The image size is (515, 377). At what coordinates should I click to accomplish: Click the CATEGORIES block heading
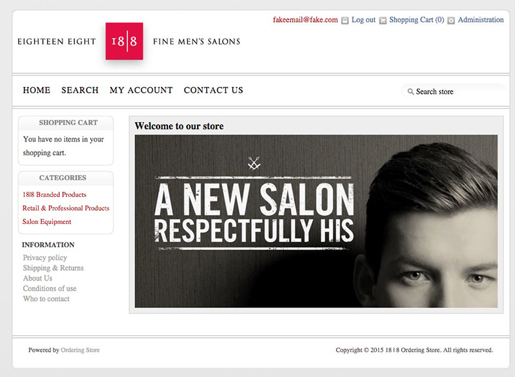62,178
